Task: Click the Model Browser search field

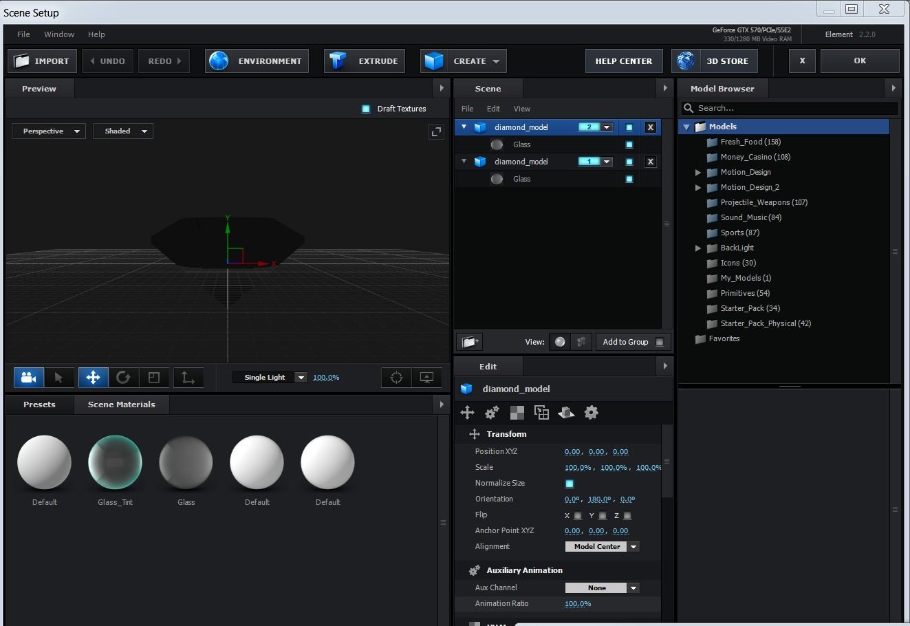Action: [790, 108]
